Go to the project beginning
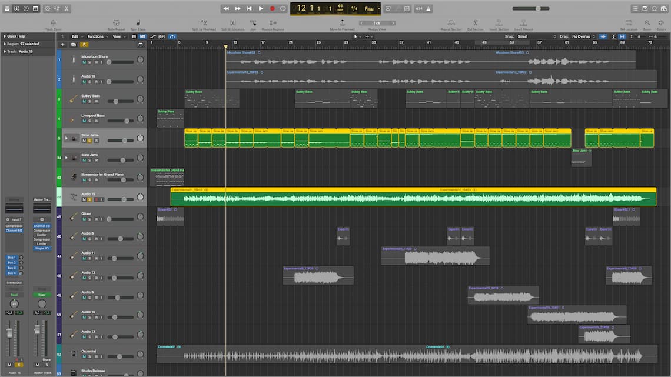 point(249,9)
